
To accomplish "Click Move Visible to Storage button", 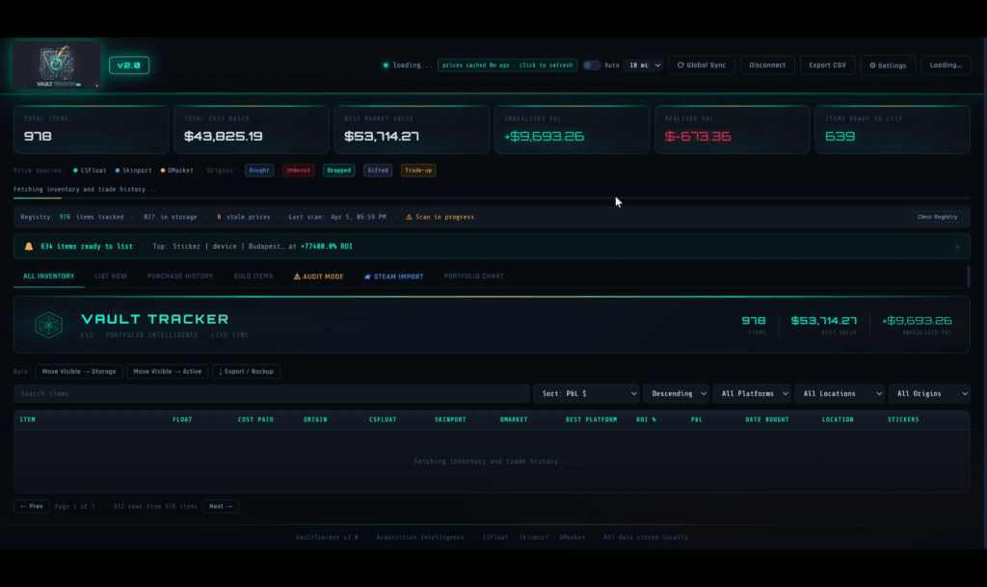I will coord(79,372).
